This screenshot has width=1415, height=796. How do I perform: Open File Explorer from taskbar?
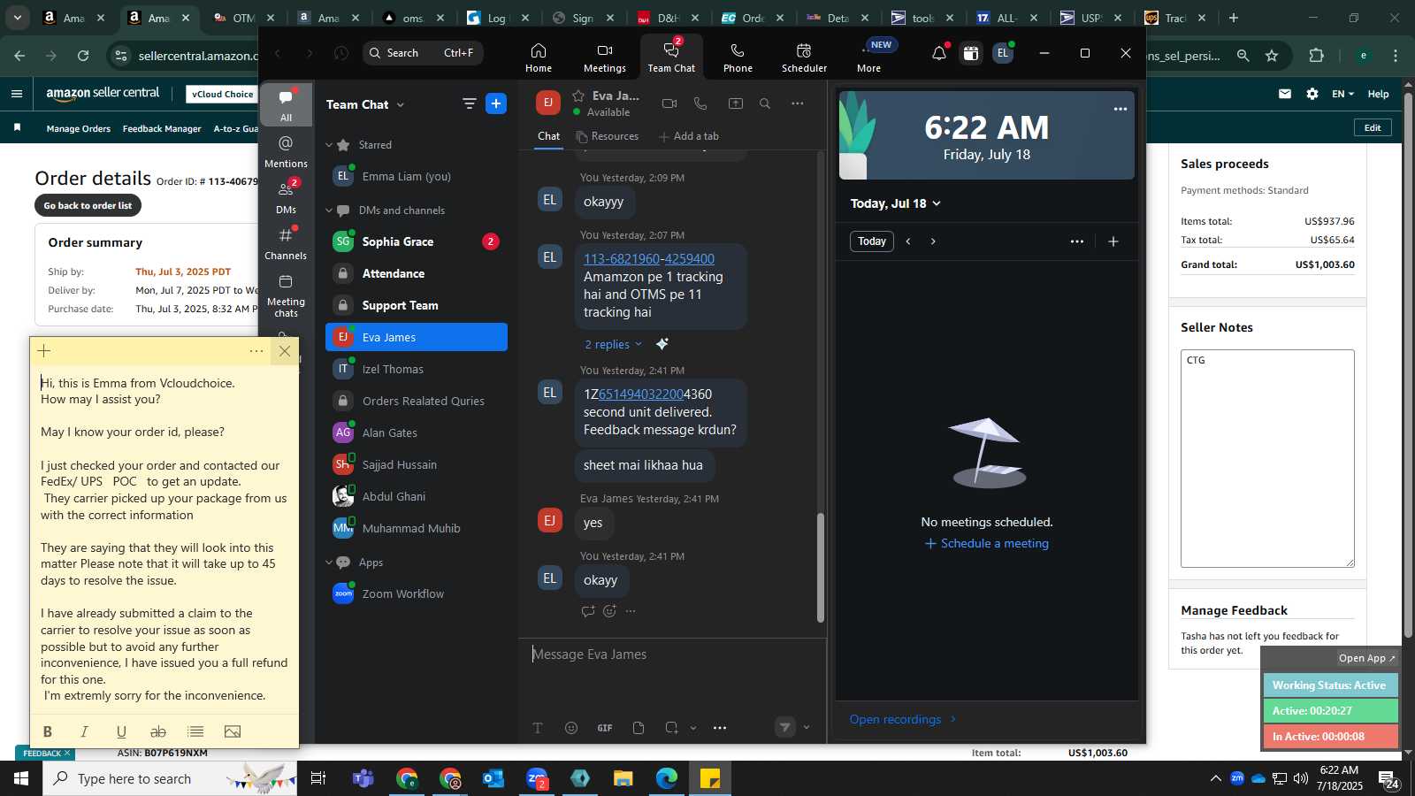[x=623, y=778]
